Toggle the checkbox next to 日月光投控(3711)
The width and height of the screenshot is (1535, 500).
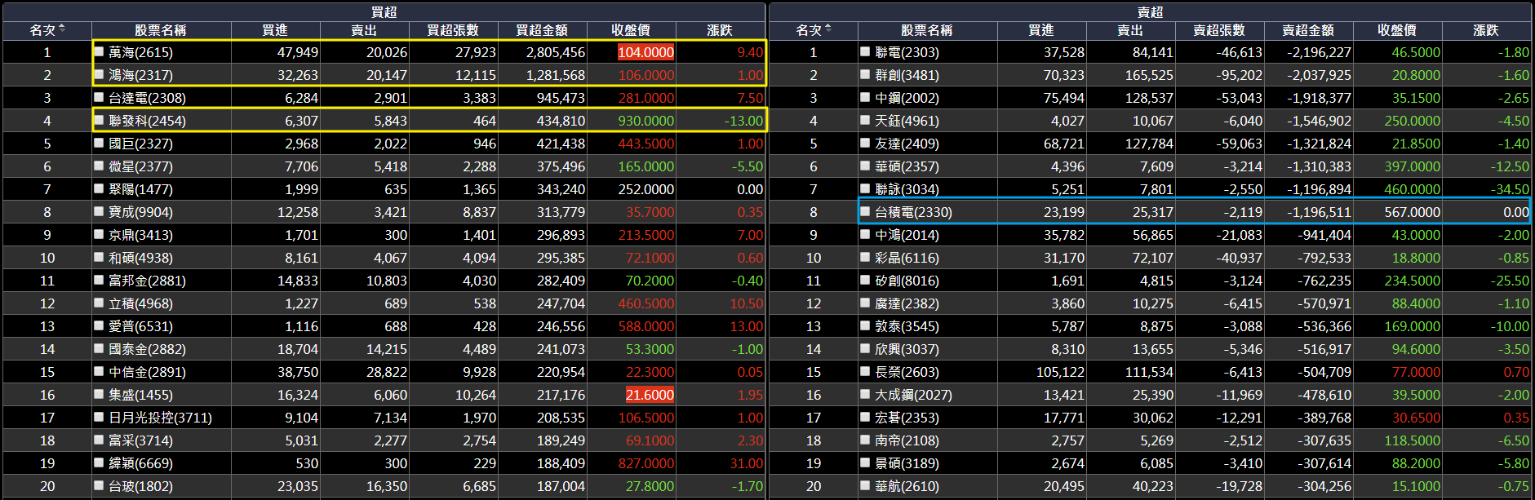pos(99,417)
